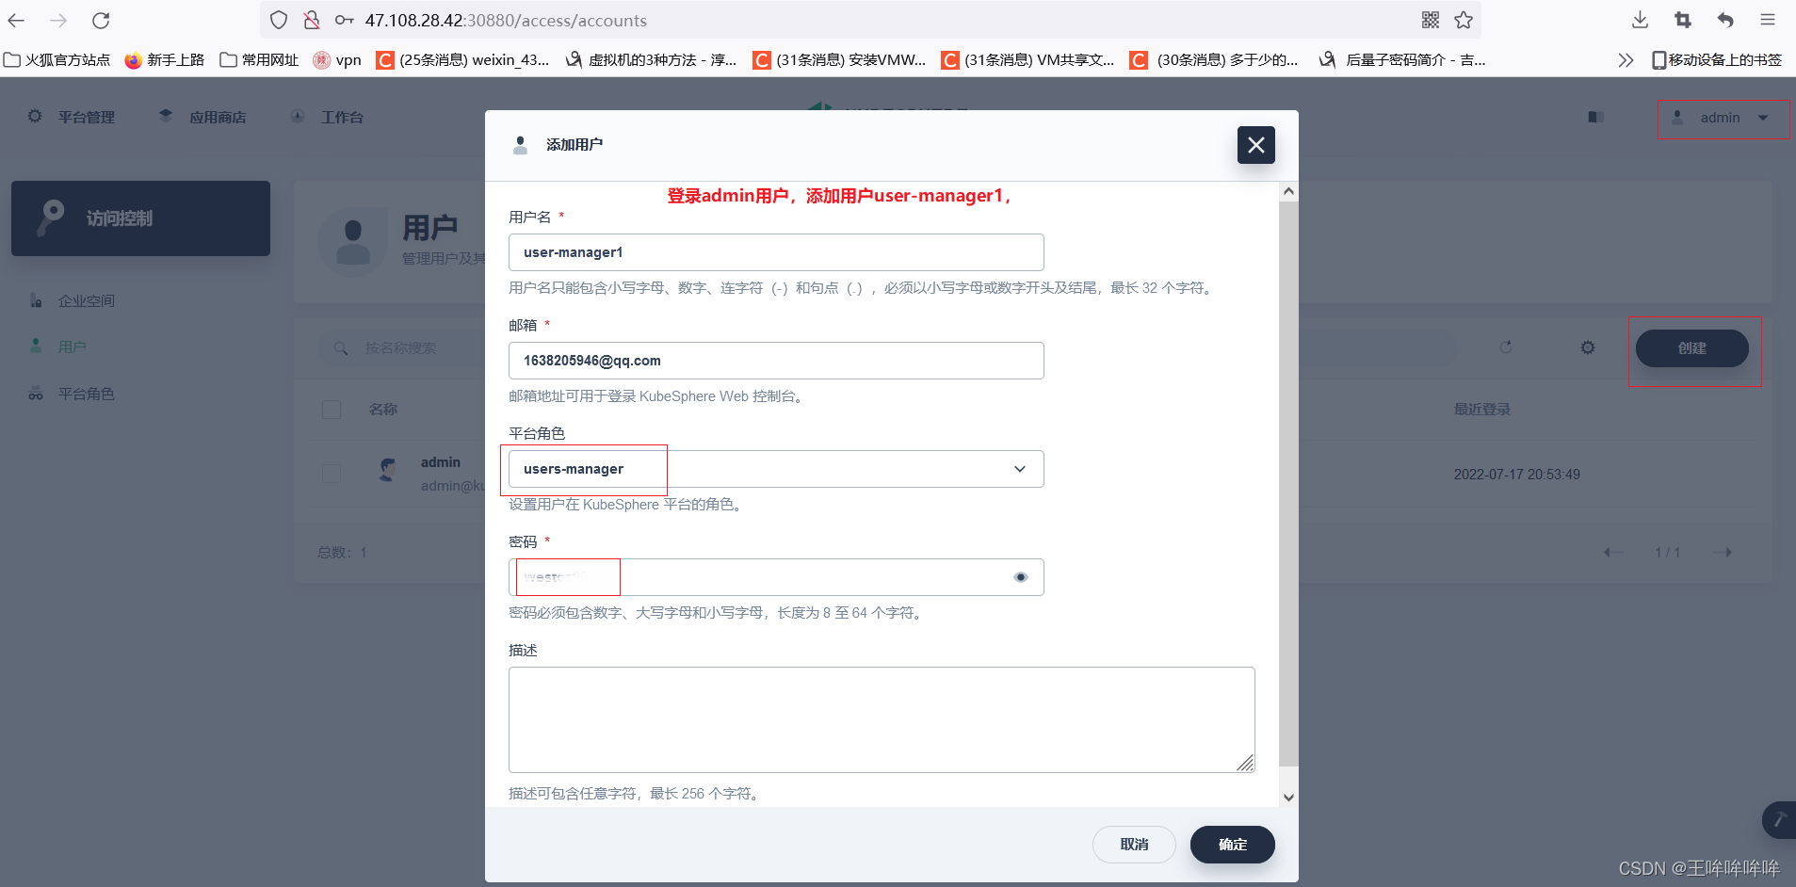Open 应用商店 menu
This screenshot has width=1796, height=887.
pos(202,117)
